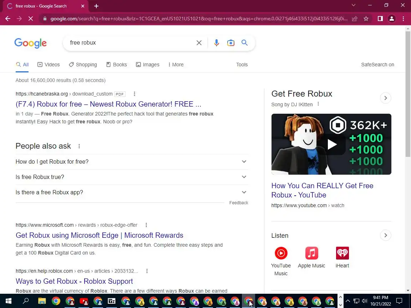Open SafeSearch on settings

pyautogui.click(x=377, y=65)
